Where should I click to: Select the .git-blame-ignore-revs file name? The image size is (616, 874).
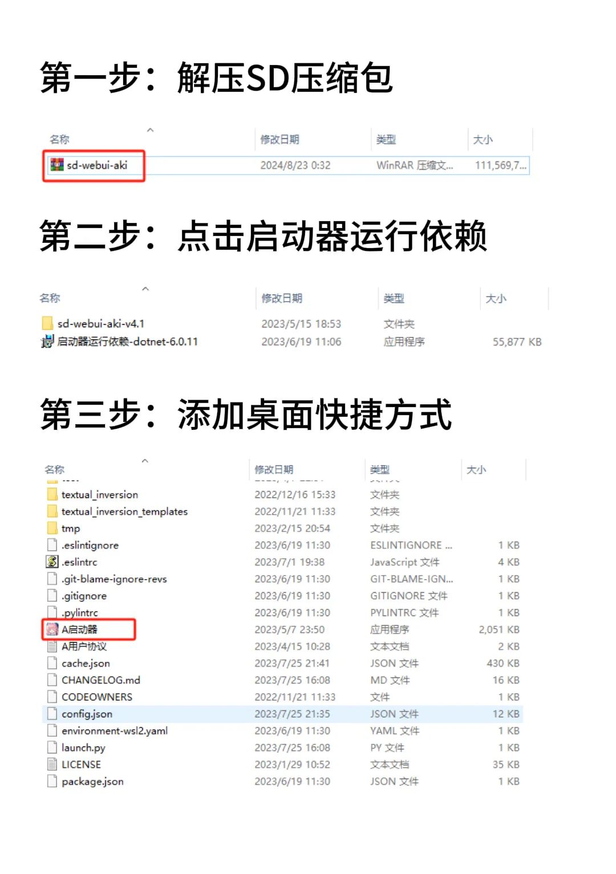pyautogui.click(x=114, y=579)
